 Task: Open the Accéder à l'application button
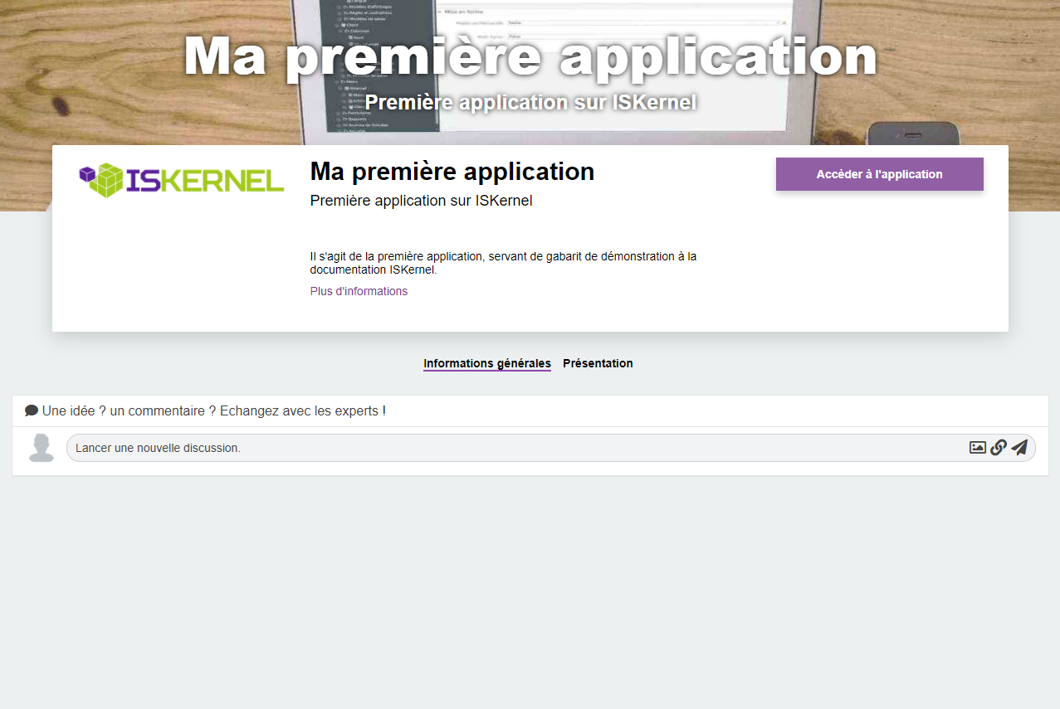(x=879, y=174)
